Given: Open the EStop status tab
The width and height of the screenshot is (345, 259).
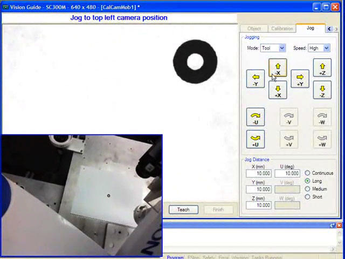Looking at the screenshot, I should coord(193,257).
